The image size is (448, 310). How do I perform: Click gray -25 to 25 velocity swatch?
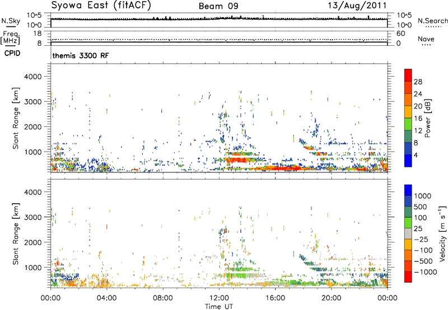tap(408, 234)
